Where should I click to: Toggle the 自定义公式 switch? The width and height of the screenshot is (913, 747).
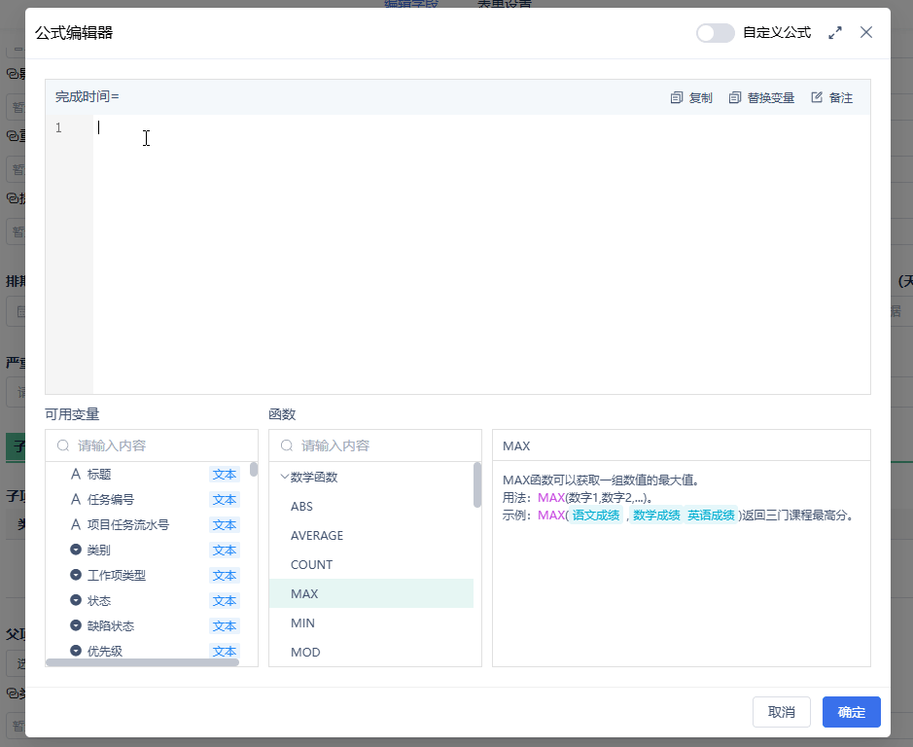click(x=715, y=33)
